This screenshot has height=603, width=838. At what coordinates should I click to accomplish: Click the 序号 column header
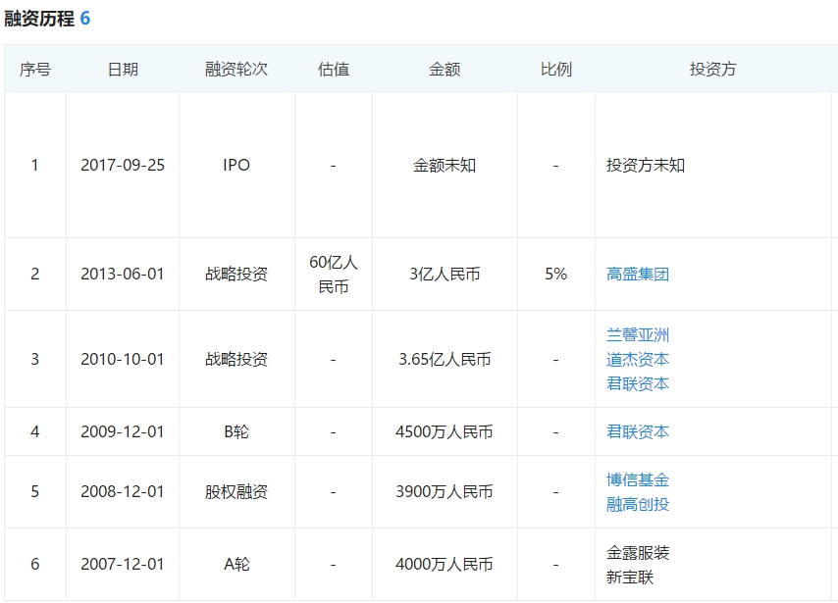(35, 69)
